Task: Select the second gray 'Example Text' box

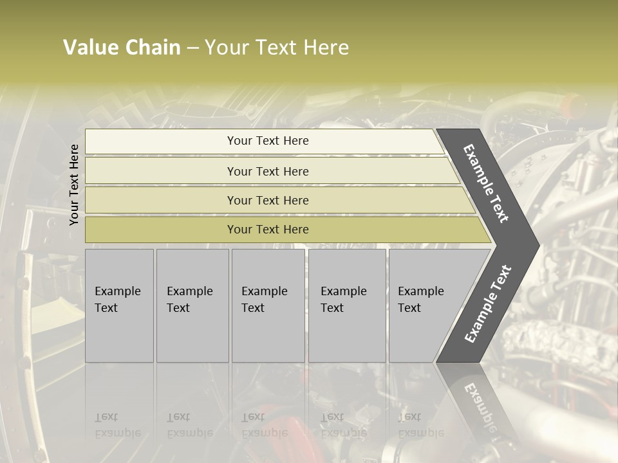Action: (192, 305)
